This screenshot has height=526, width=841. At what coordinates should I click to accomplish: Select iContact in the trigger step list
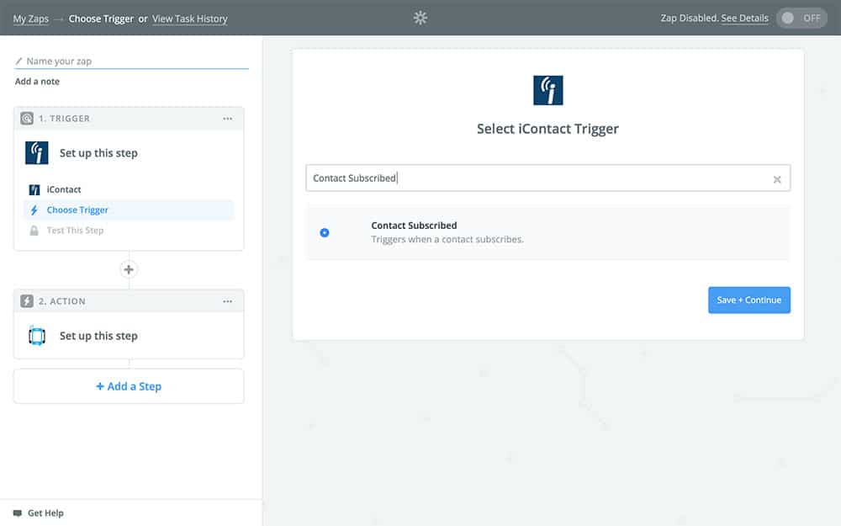64,190
